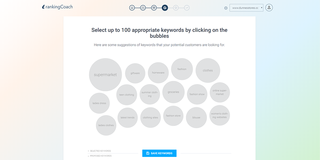Open the user account profile icon
This screenshot has height=160, width=320.
269,8
